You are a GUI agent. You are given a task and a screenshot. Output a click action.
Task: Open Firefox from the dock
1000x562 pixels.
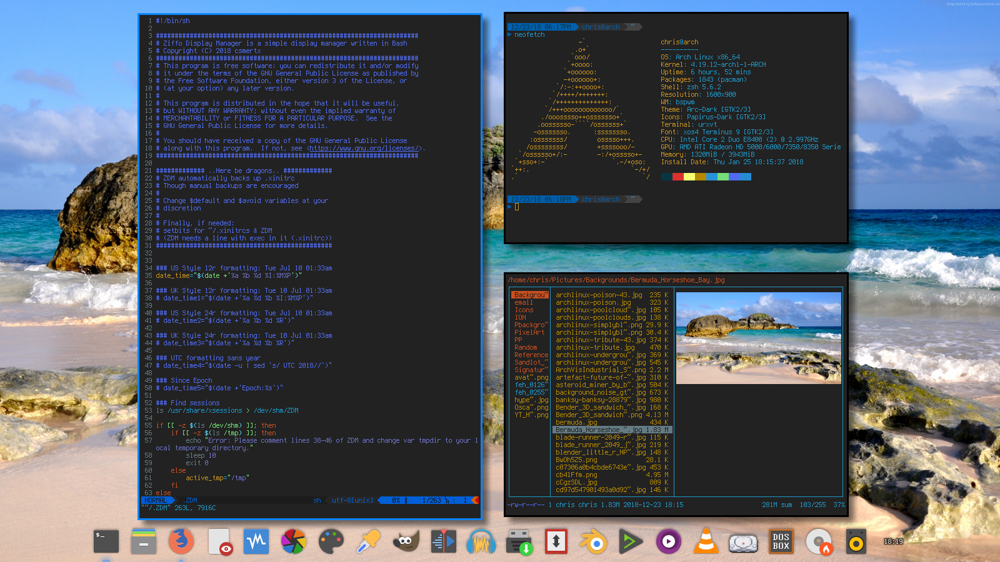click(x=181, y=541)
